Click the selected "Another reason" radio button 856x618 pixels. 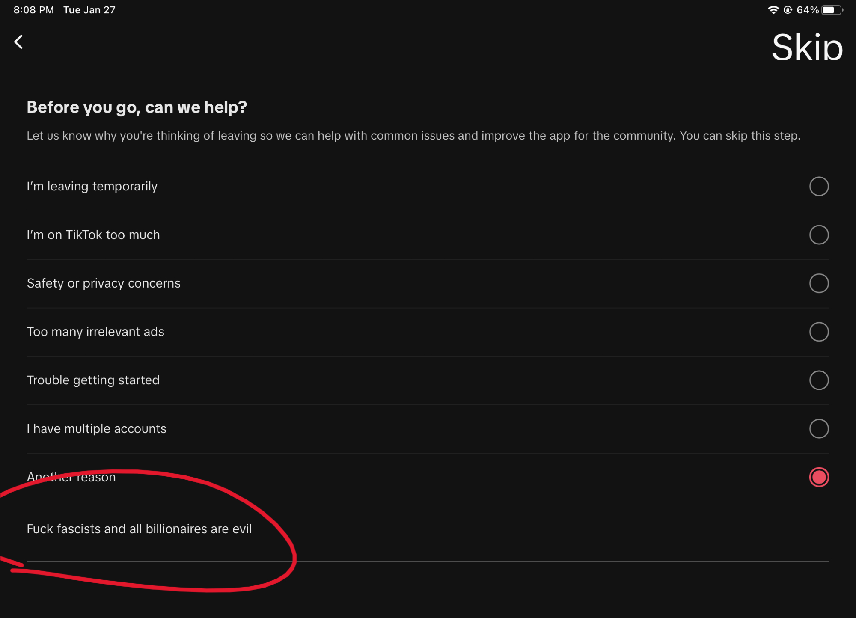[x=819, y=477]
